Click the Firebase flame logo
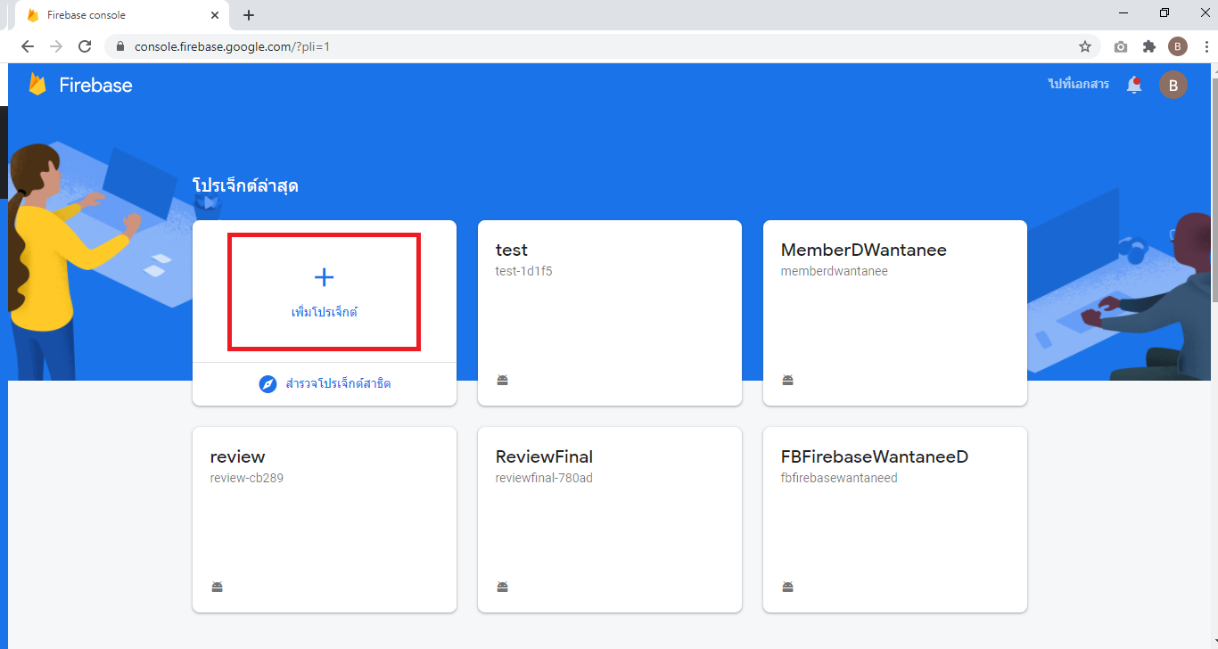This screenshot has height=649, width=1218. click(37, 85)
